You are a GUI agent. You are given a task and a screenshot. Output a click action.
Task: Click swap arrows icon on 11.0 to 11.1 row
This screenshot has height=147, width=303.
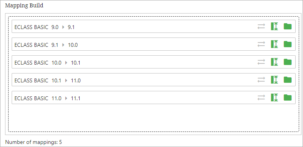(261, 98)
